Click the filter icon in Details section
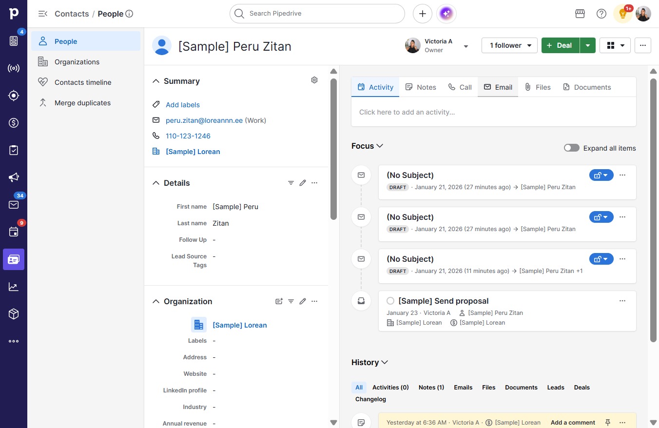The image size is (659, 428). 291,183
